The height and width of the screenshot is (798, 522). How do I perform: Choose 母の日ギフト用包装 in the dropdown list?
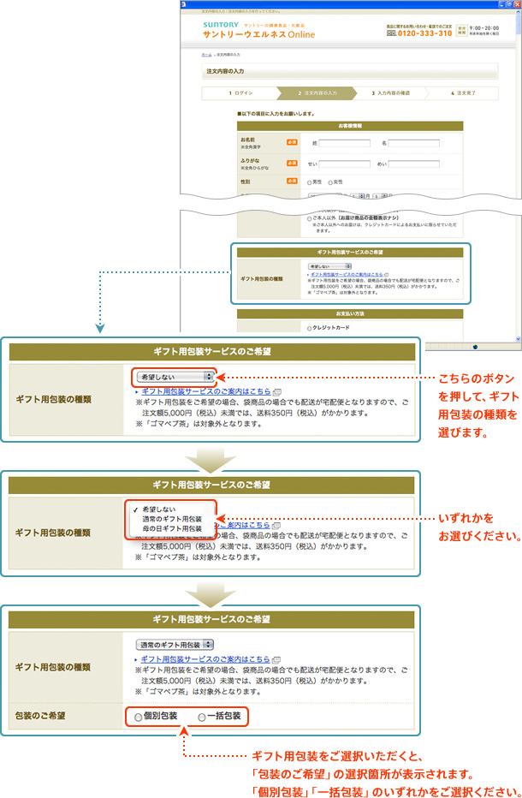coord(172,529)
